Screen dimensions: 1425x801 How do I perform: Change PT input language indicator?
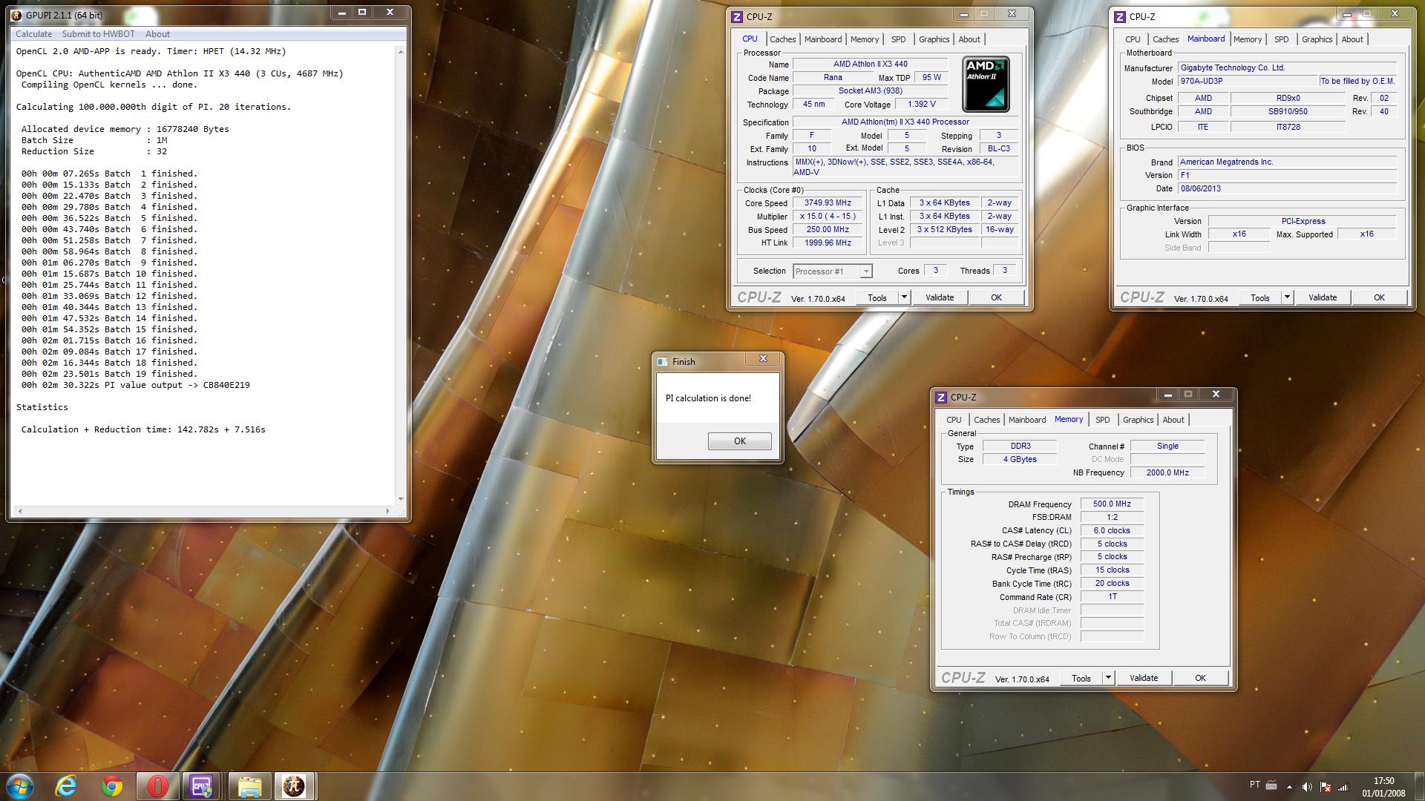pyautogui.click(x=1255, y=785)
